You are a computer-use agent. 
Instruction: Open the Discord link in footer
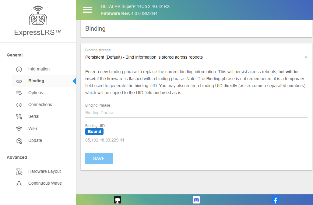point(196,200)
